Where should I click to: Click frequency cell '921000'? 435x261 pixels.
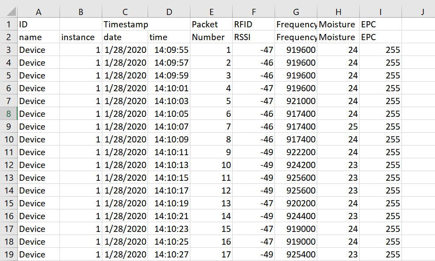tap(296, 101)
